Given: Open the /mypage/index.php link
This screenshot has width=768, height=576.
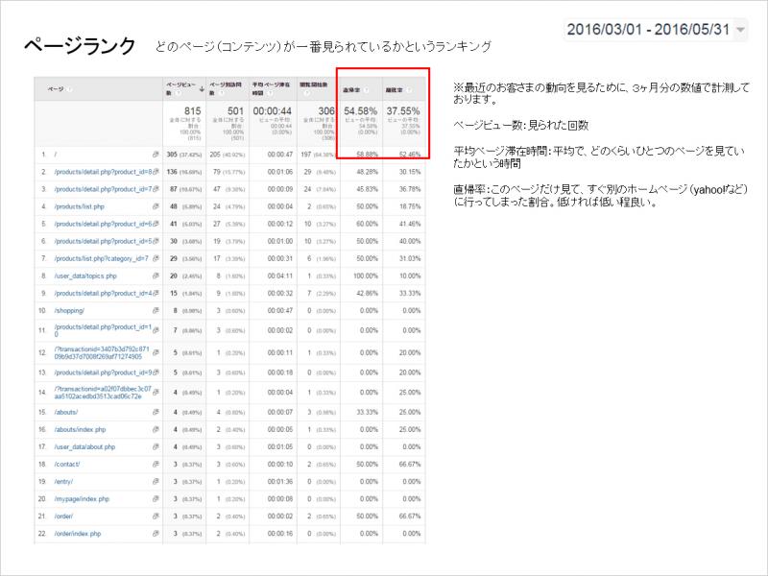Looking at the screenshot, I should [x=82, y=498].
